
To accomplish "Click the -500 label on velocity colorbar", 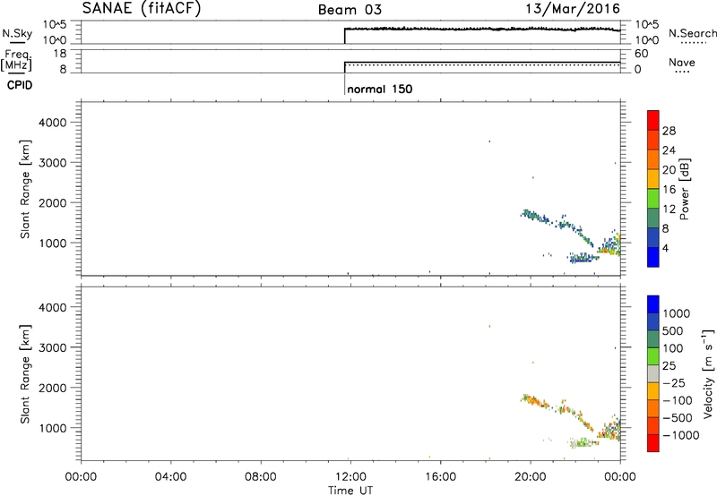I will click(678, 417).
